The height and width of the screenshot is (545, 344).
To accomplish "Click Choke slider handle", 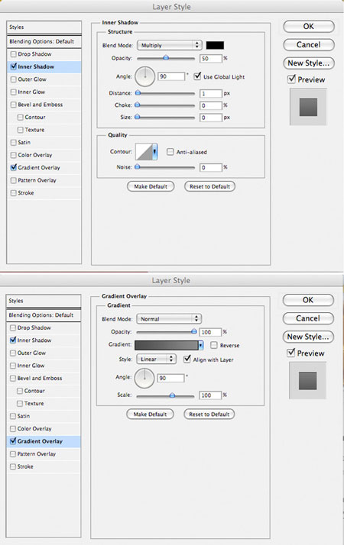I will pos(137,105).
